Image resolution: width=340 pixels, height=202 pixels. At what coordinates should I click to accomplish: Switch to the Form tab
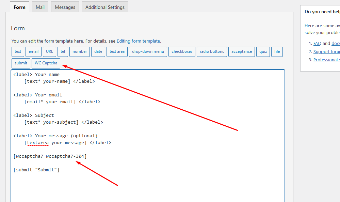pos(19,7)
